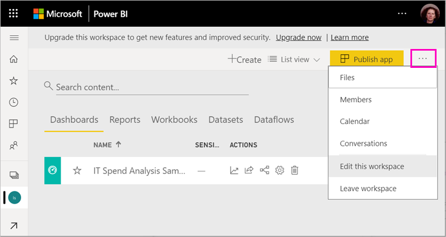Click the Search content field
Viewport: 446px width, 237px height.
pos(150,87)
